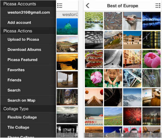Tap the plus icon in the bottom album toolbar
This screenshot has height=138, width=162.
[x=76, y=135]
